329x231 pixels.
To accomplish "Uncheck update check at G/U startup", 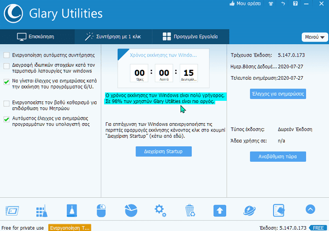I will tap(7, 82).
